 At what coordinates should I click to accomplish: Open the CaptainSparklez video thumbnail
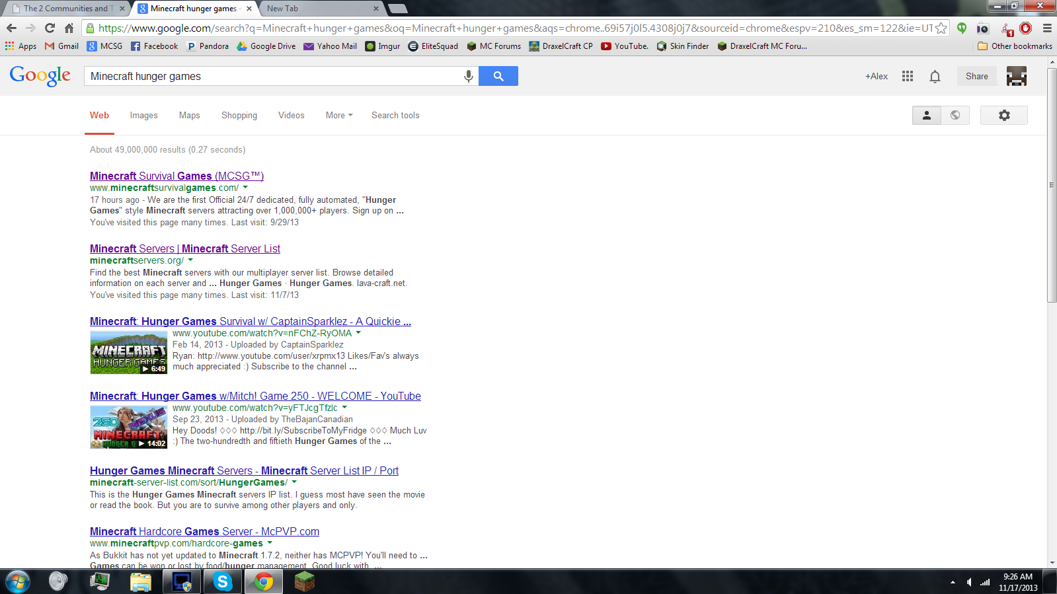click(129, 352)
